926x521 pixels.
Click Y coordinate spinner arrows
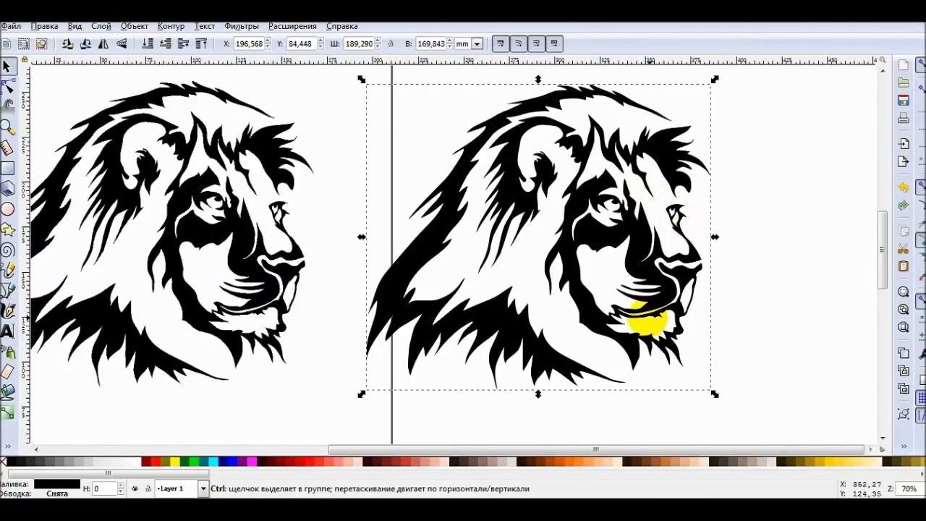320,44
